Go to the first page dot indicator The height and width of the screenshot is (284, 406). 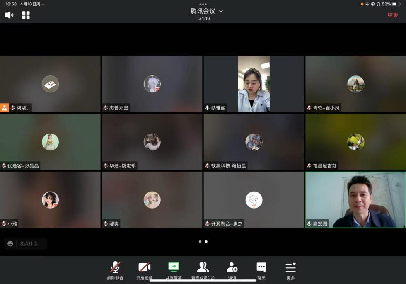(x=200, y=241)
